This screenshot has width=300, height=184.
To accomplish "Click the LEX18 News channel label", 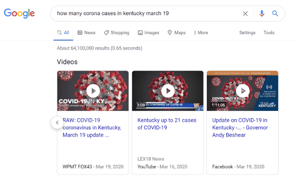I will pyautogui.click(x=151, y=159).
